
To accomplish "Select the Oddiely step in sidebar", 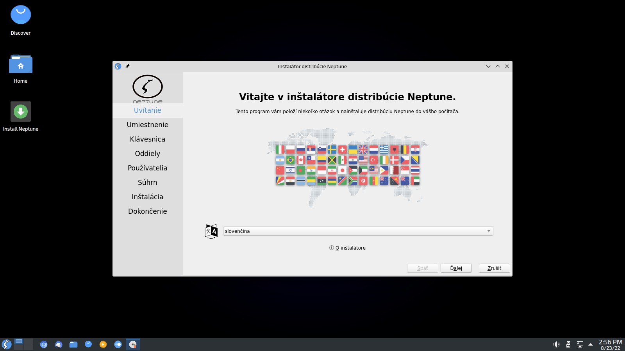I will (148, 154).
